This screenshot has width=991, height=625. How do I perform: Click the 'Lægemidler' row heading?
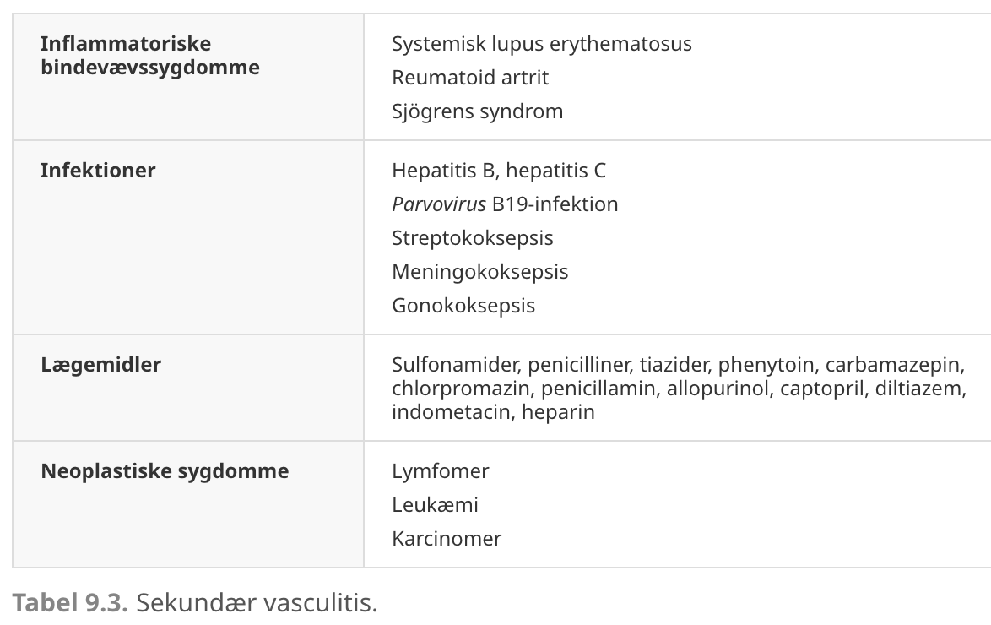[101, 364]
